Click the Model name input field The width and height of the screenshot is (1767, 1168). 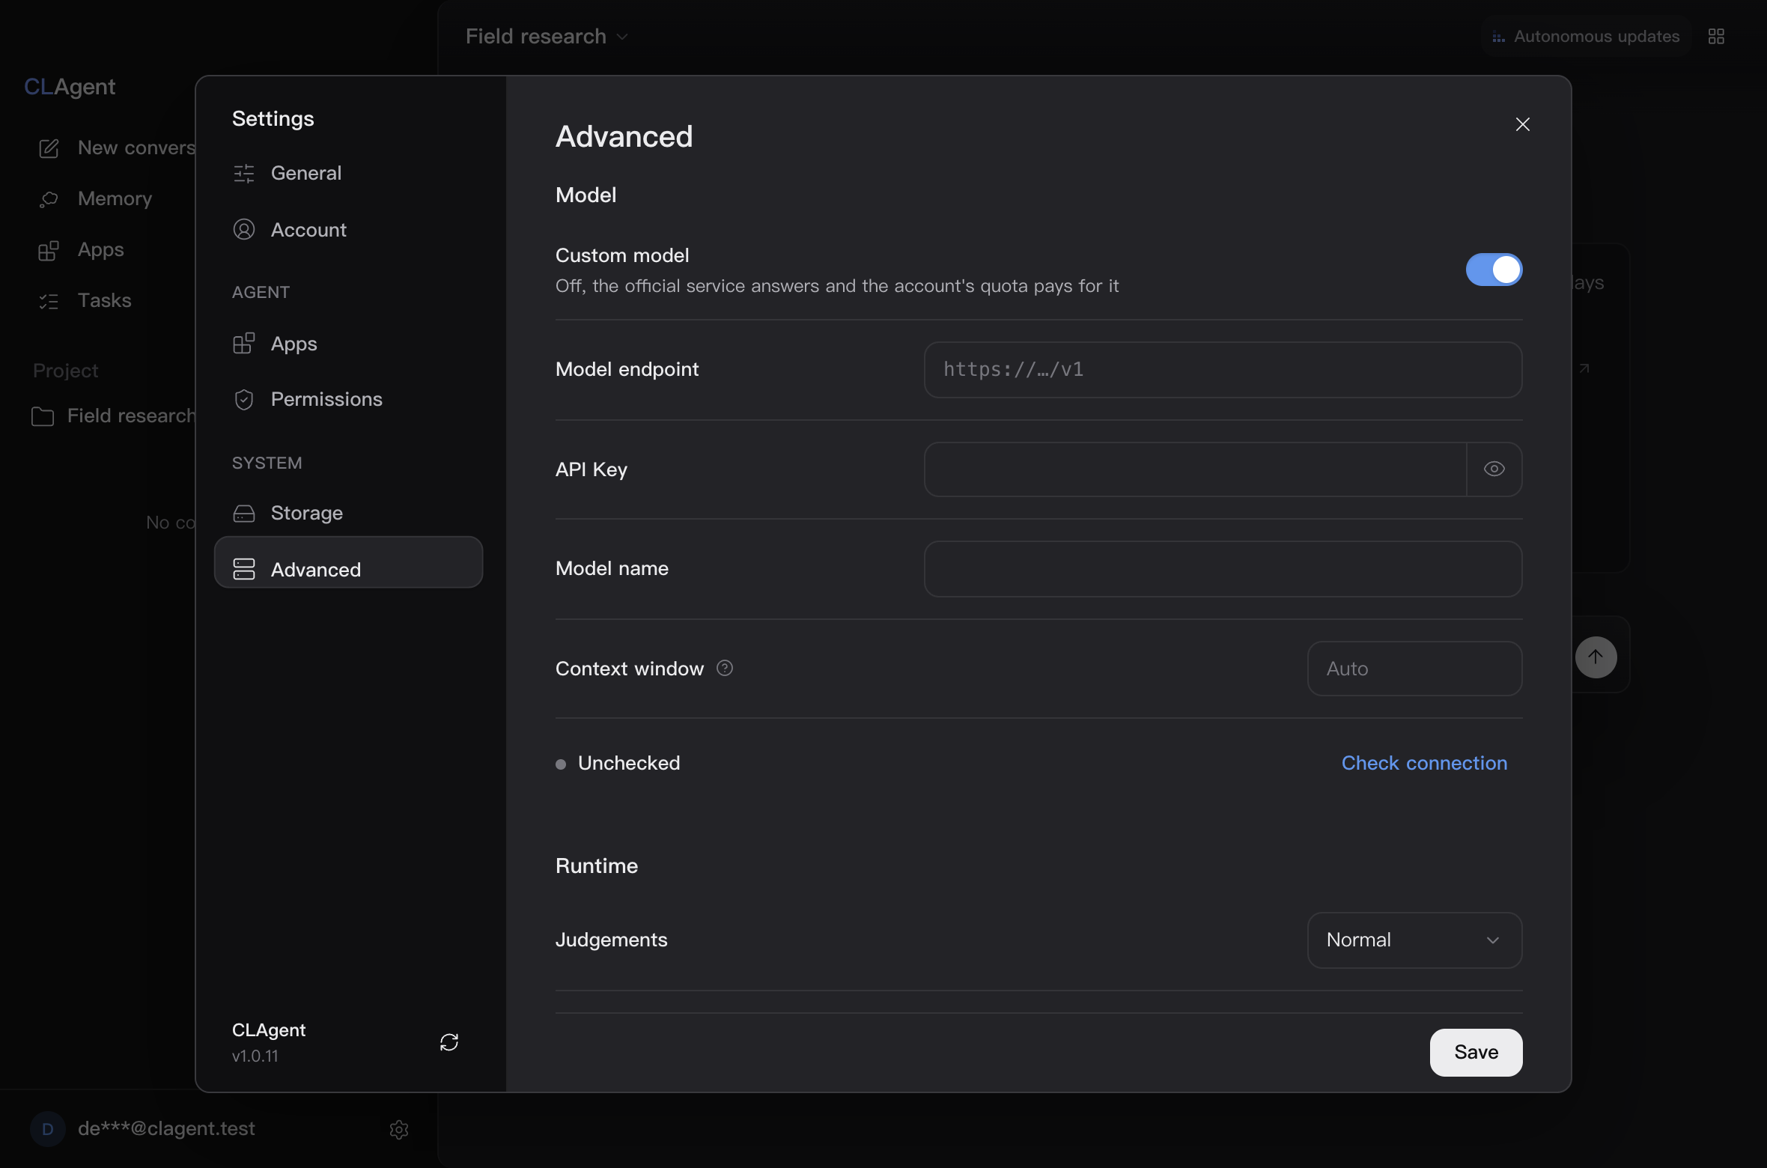click(x=1223, y=569)
